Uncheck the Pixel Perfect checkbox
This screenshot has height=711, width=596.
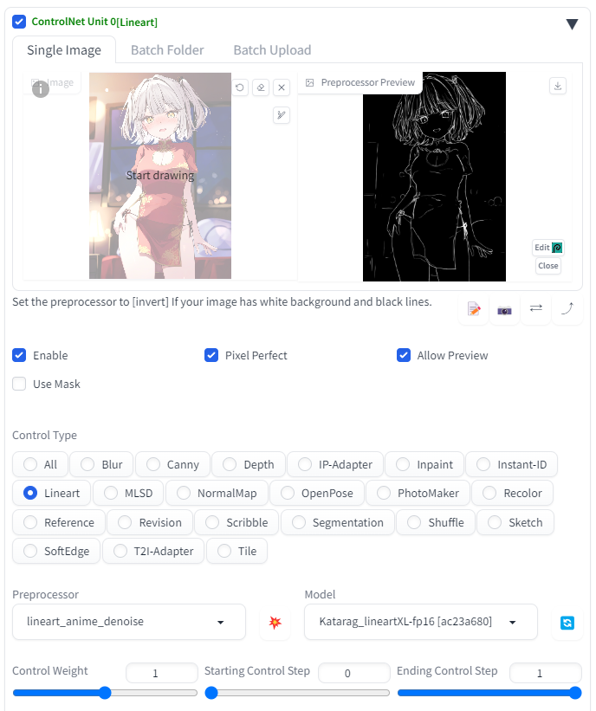(x=211, y=355)
